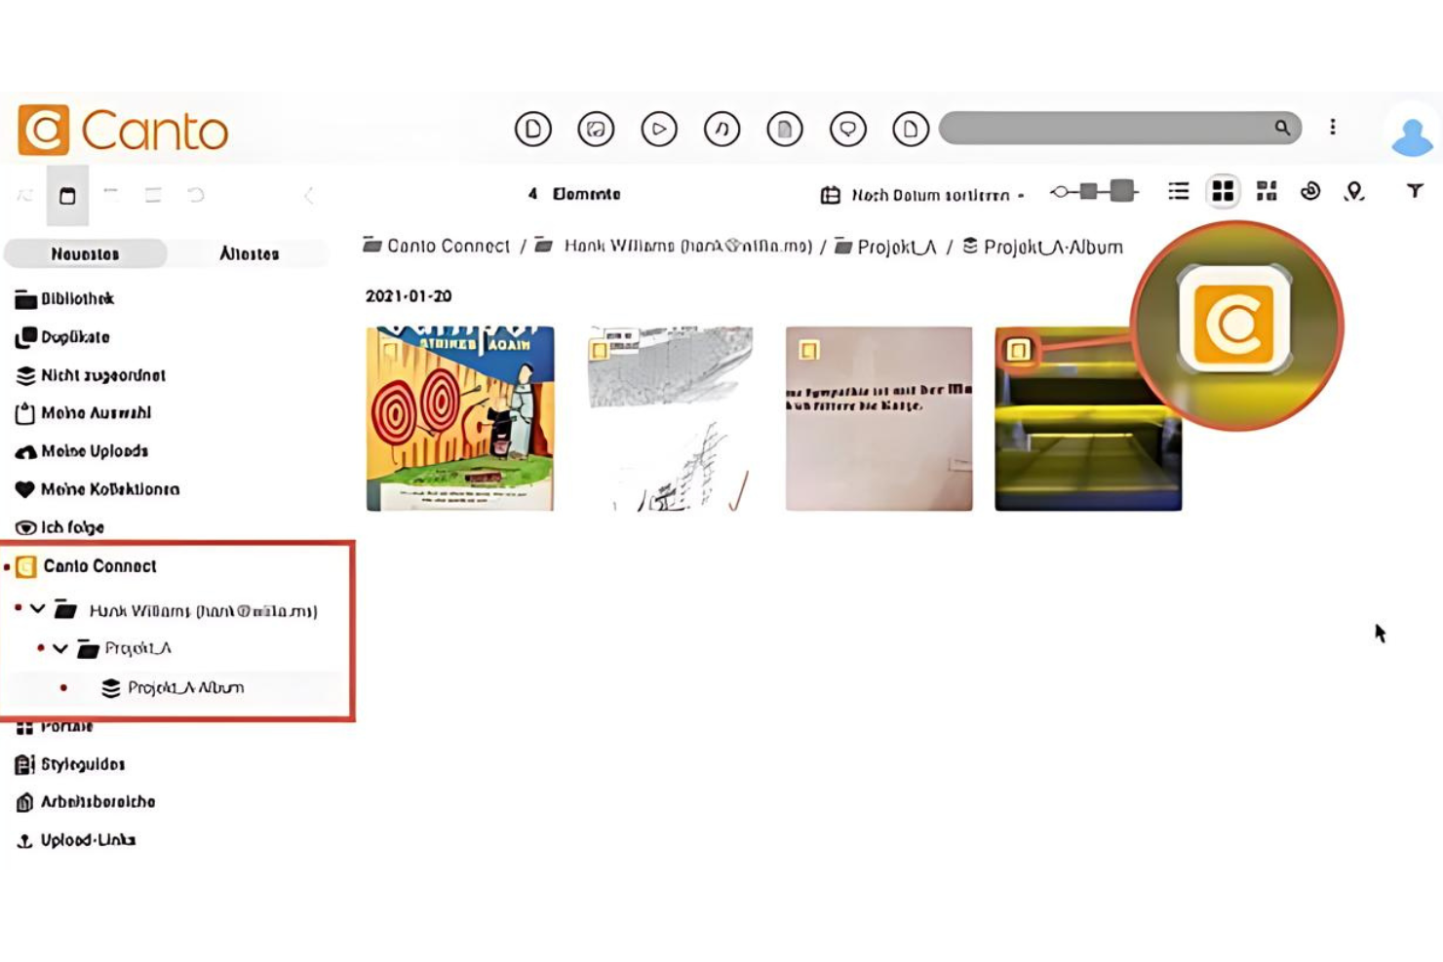This screenshot has height=962, width=1443.
Task: Filter by the circular speech bubble icon
Action: click(847, 129)
